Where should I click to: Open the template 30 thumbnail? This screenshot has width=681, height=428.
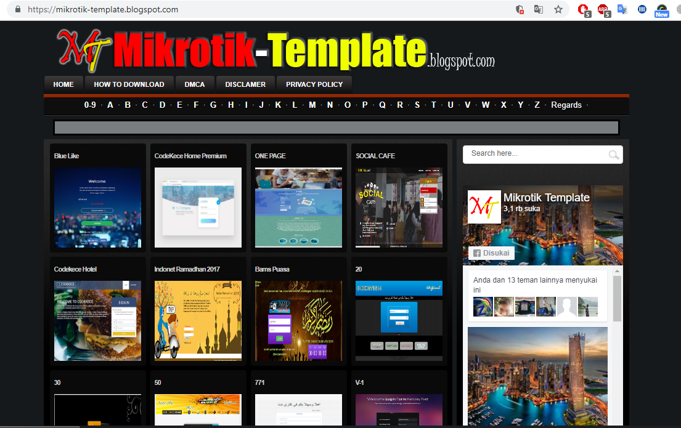point(98,410)
